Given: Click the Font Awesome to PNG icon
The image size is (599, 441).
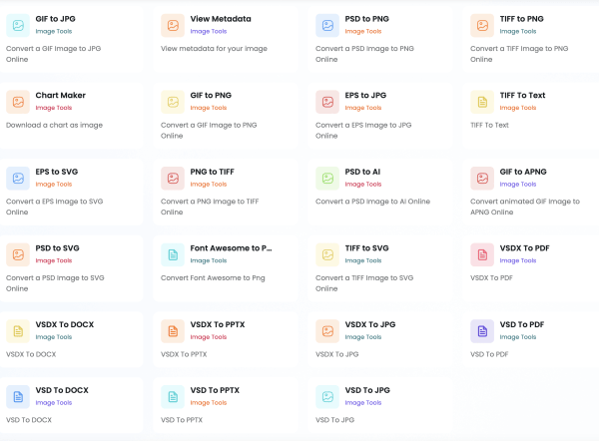Looking at the screenshot, I should (x=173, y=254).
